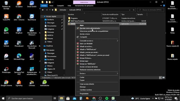Select the KingRoot desktop icon
Screen dimensions: 180x101
tap(19, 31)
